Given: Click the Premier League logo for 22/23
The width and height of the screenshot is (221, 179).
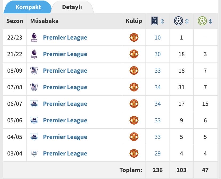Looking at the screenshot, I should [x=34, y=37].
